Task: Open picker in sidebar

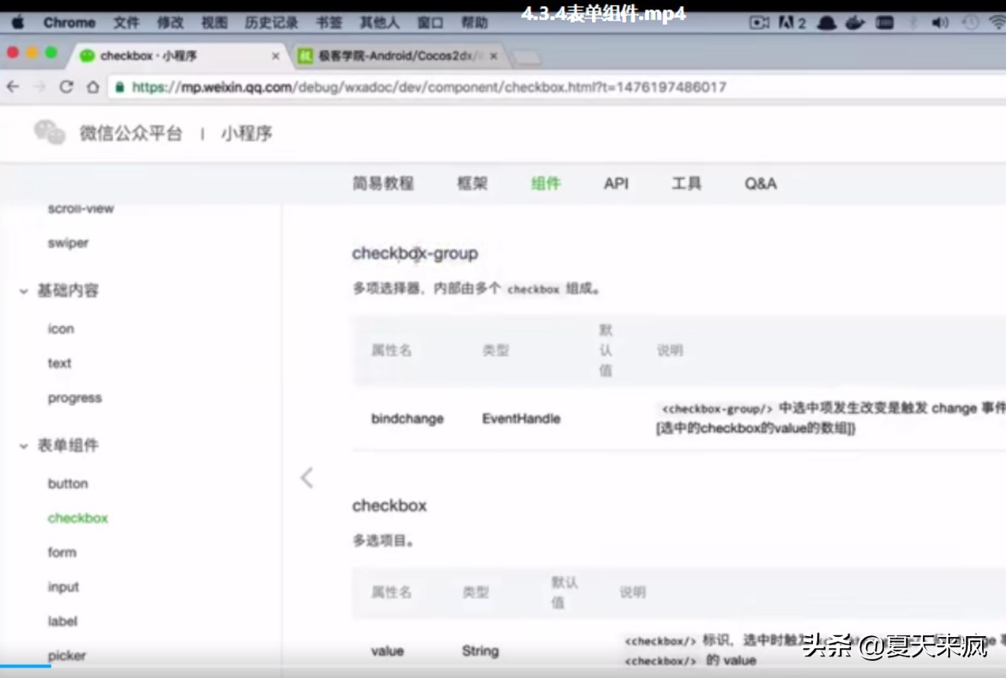Action: tap(67, 656)
